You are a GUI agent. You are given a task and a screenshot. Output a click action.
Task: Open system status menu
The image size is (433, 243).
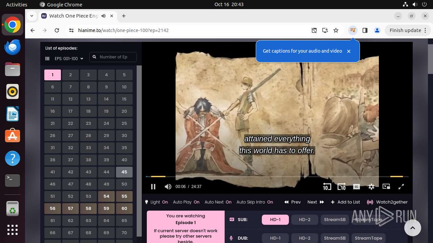[x=415, y=4]
